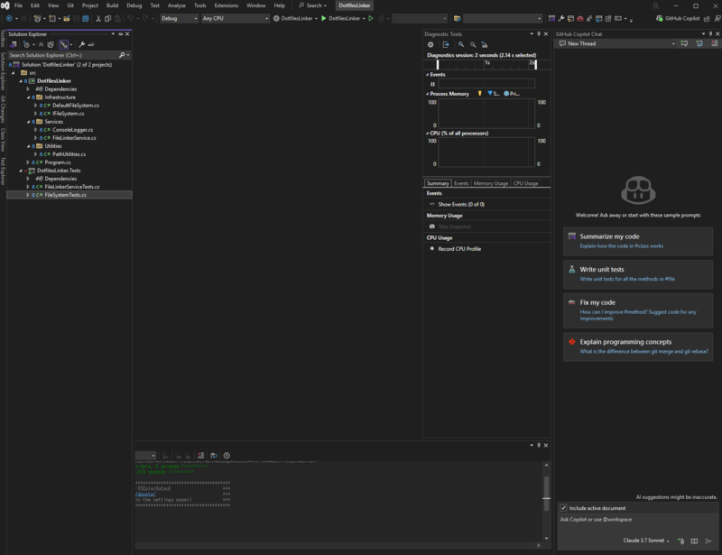722x555 pixels.
Task: Click the GitHub Copilot status icon
Action: coord(678,18)
